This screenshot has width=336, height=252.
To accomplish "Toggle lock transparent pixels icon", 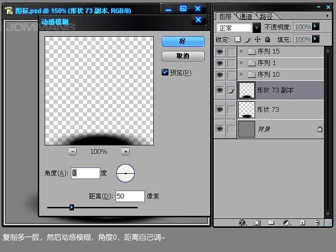I will pyautogui.click(x=237, y=39).
